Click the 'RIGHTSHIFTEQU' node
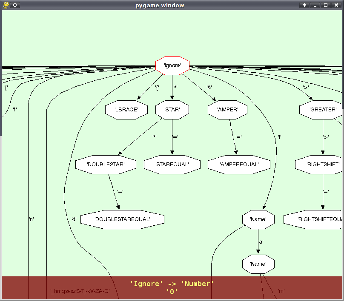344x301 pixels. point(313,219)
